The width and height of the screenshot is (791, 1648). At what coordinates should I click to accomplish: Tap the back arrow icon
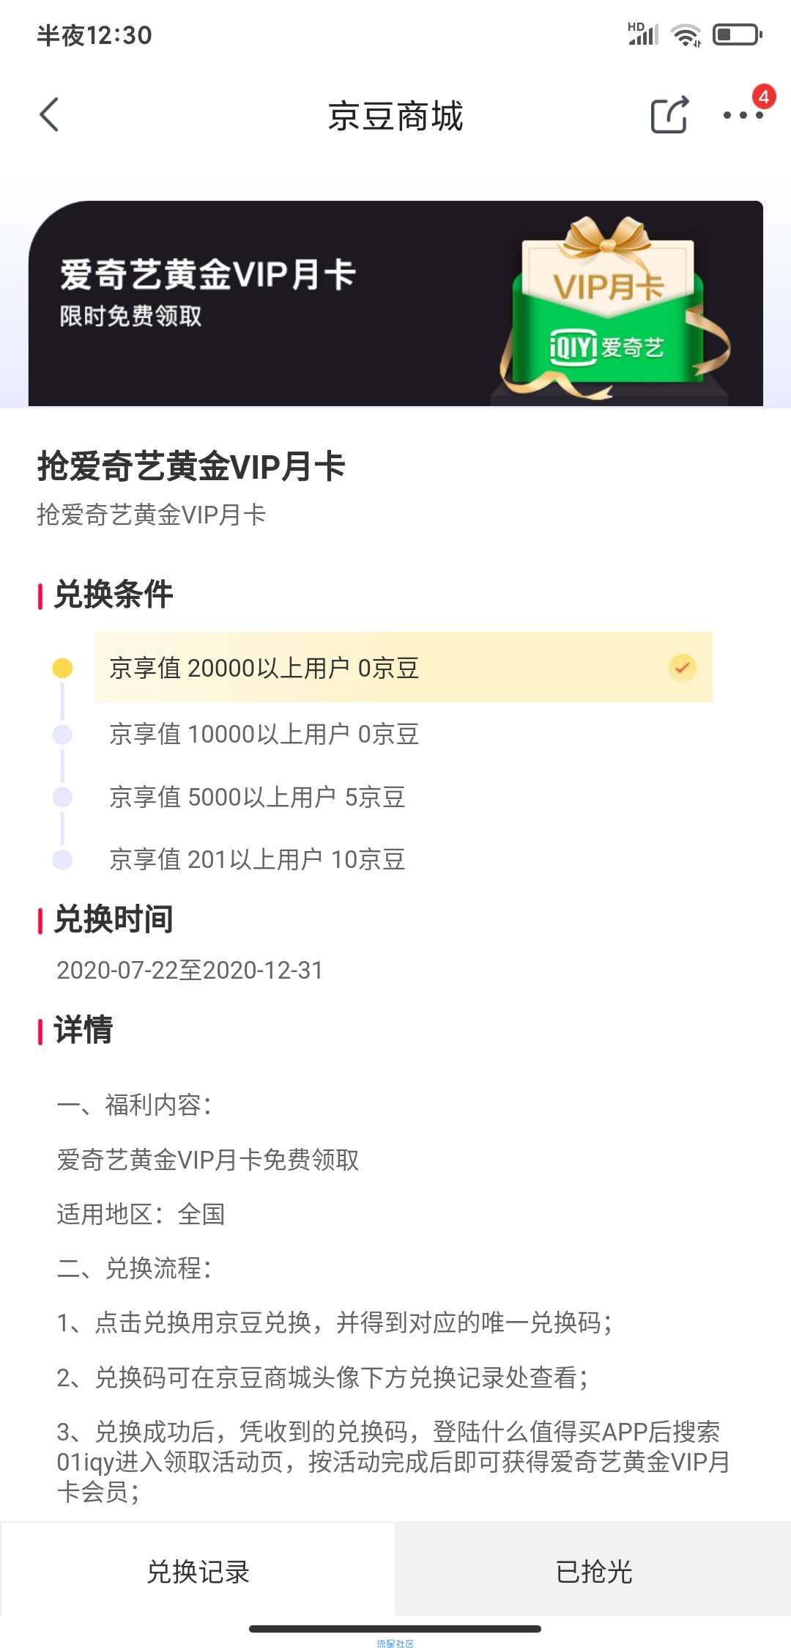pos(49,115)
